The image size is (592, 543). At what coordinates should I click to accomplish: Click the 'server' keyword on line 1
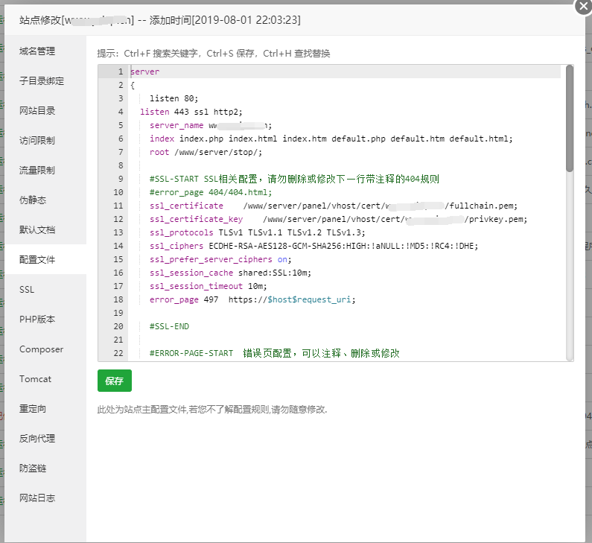(145, 72)
